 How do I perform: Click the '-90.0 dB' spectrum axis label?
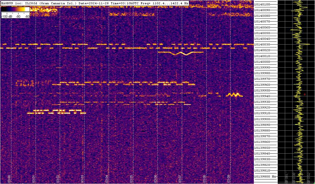(x=293, y=177)
